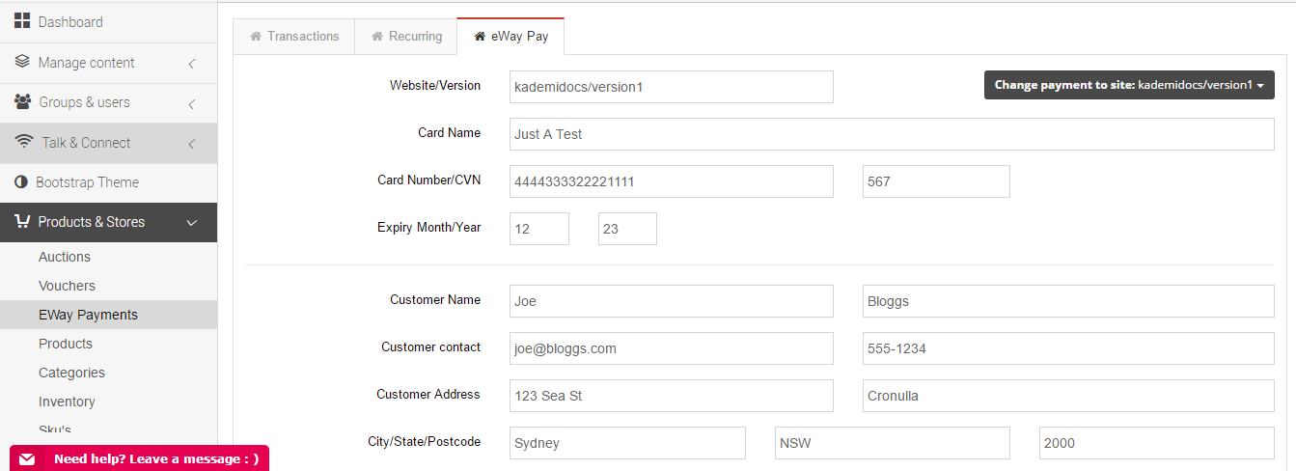Click the Groups & users people icon
The image size is (1296, 471).
[x=23, y=101]
